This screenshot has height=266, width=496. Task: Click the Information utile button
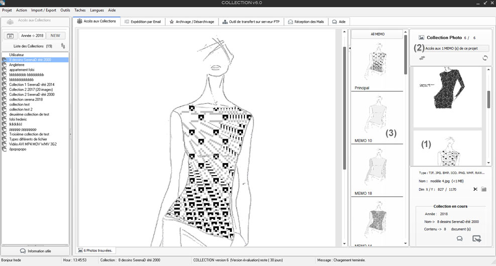[x=35, y=251]
